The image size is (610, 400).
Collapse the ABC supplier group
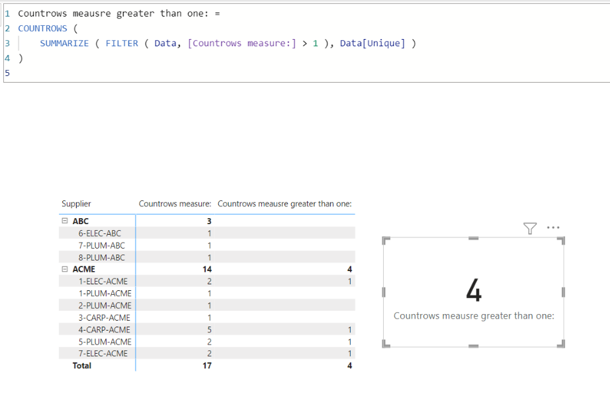(x=65, y=221)
